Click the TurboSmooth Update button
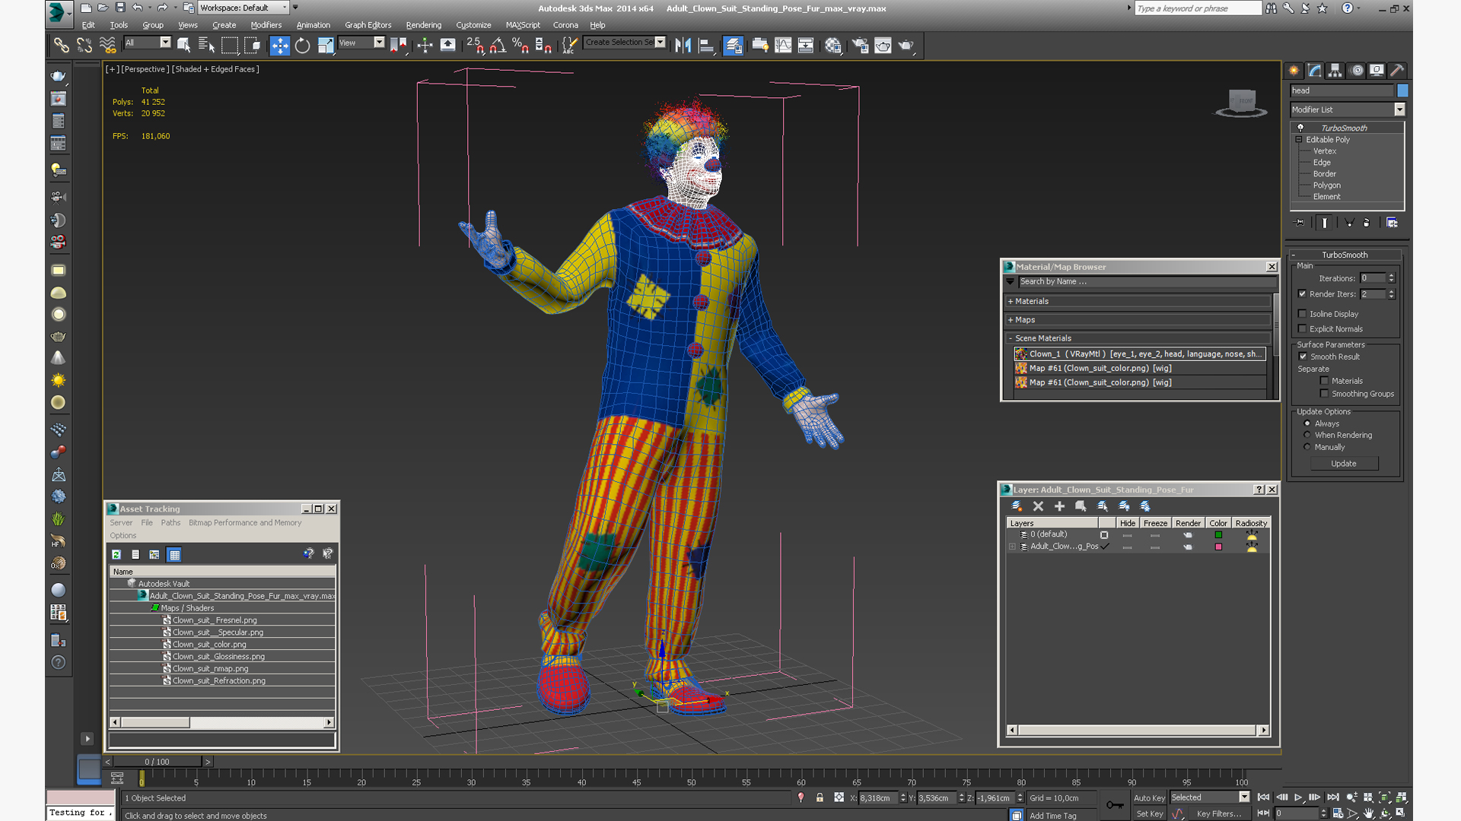This screenshot has width=1461, height=821. (1343, 463)
